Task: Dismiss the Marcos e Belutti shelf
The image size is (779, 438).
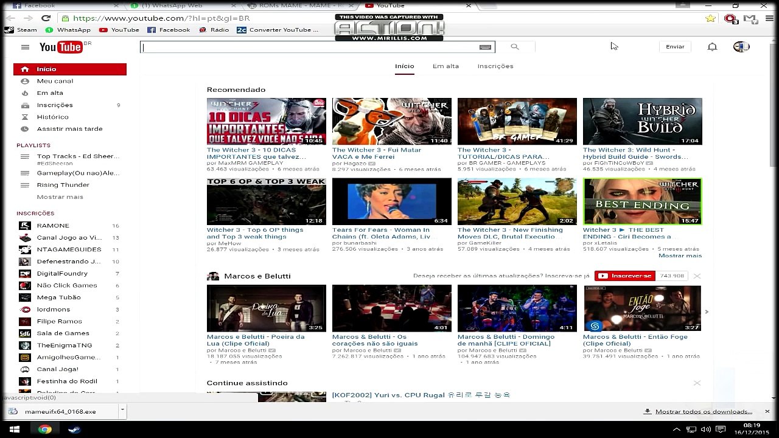Action: click(697, 276)
